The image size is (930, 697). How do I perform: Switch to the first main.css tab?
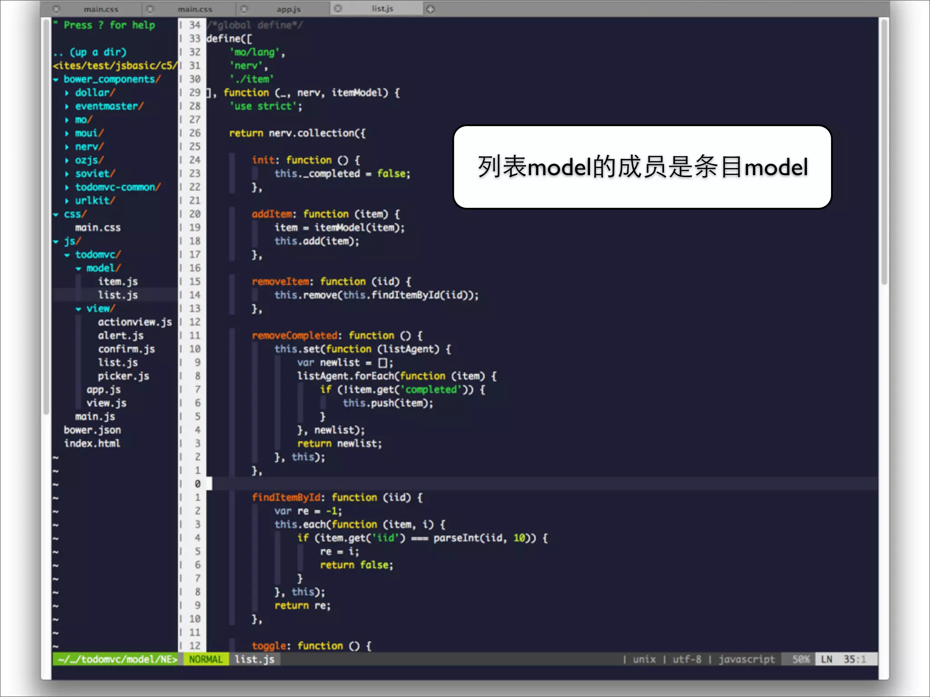pos(101,9)
